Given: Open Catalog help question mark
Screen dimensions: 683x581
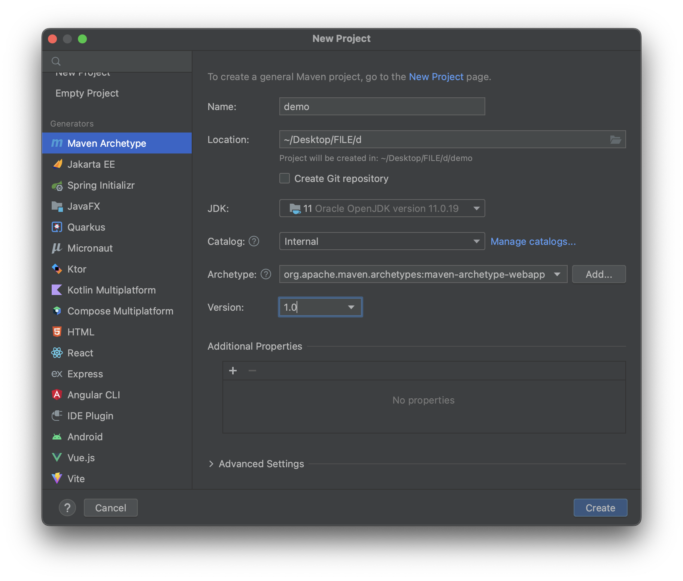Looking at the screenshot, I should (254, 241).
